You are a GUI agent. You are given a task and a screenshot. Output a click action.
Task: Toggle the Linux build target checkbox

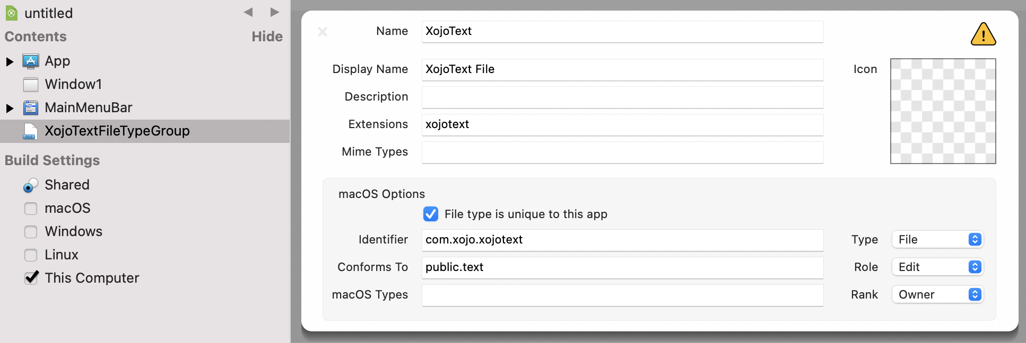pos(31,255)
